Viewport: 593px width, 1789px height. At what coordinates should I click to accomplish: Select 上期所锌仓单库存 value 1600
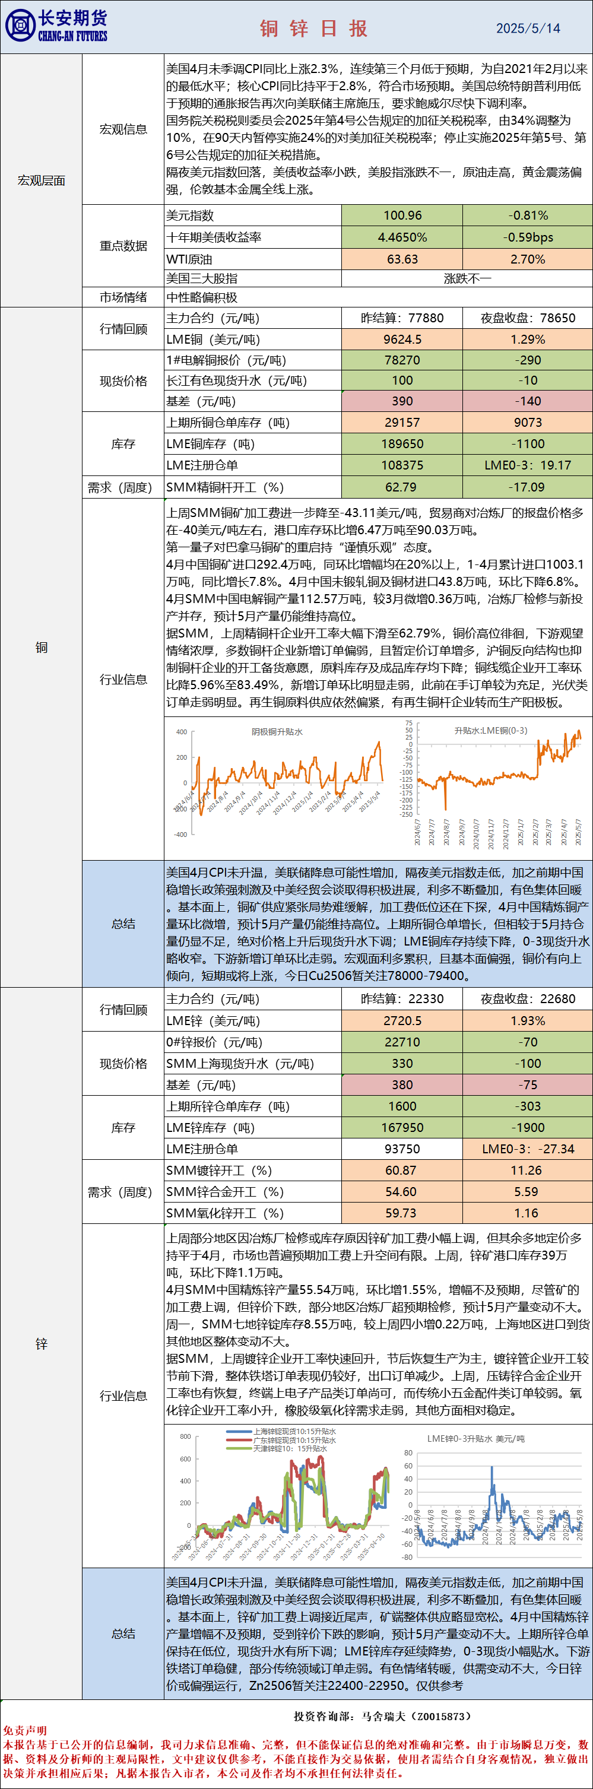pos(402,1106)
